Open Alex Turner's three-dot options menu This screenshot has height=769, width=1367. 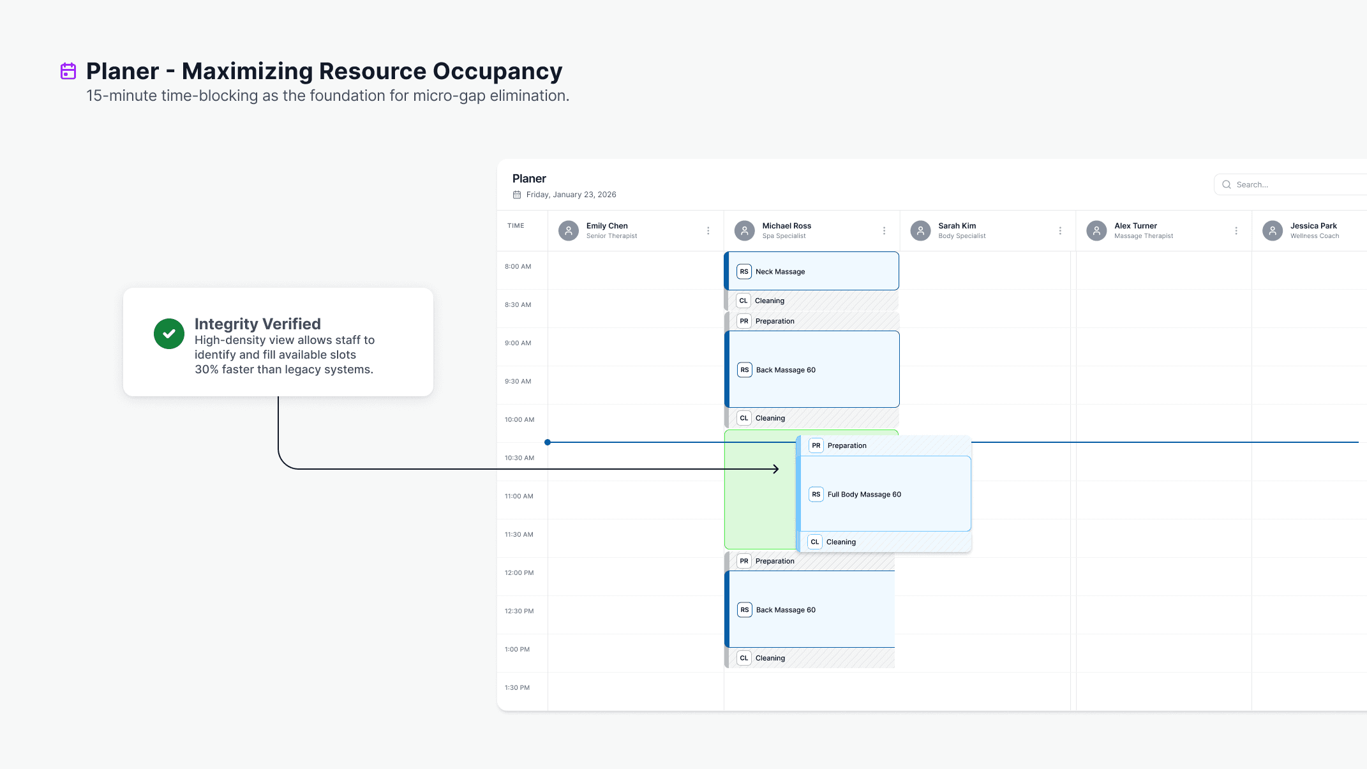(1236, 230)
